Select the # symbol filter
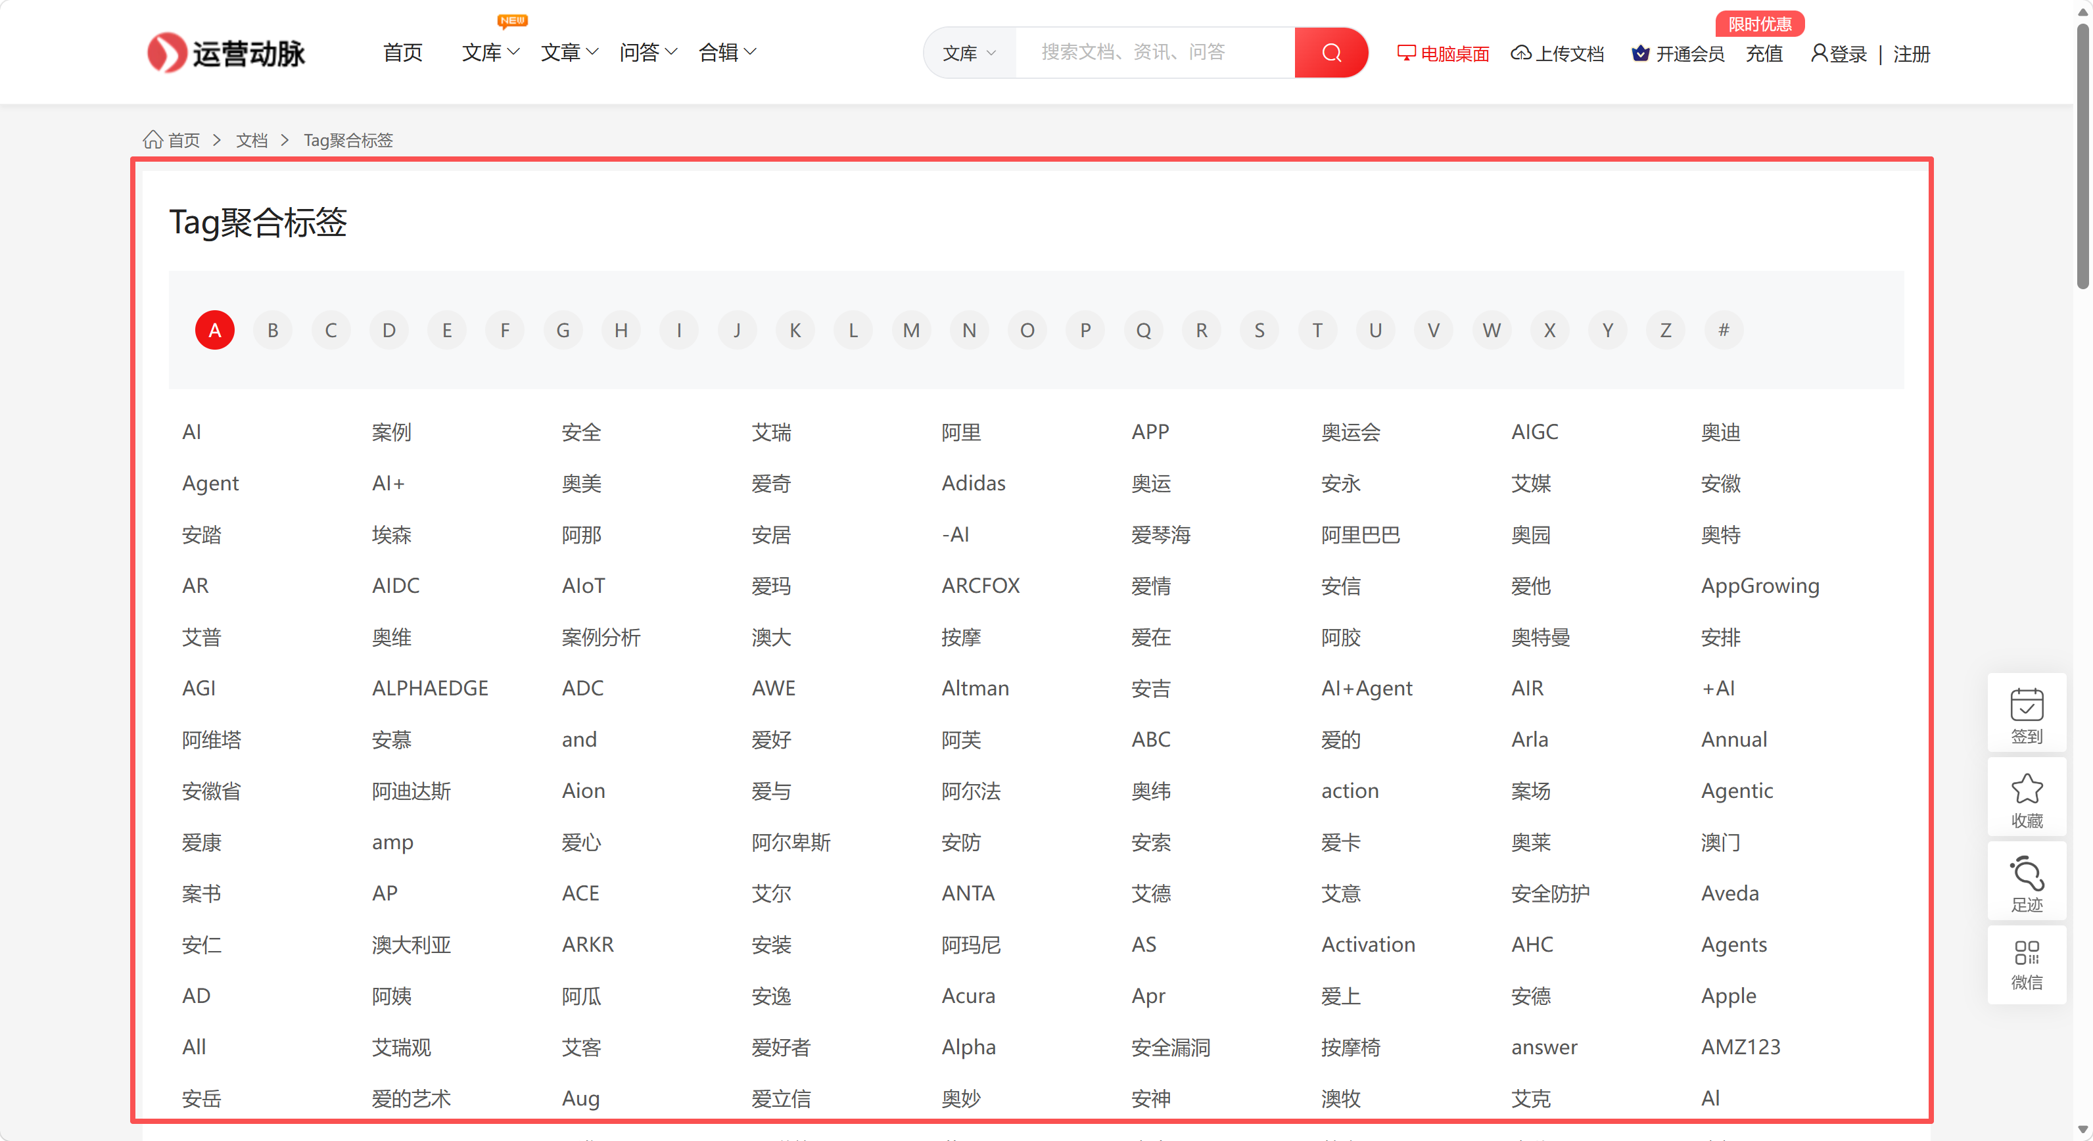Viewport: 2093px width, 1141px height. (x=1724, y=330)
